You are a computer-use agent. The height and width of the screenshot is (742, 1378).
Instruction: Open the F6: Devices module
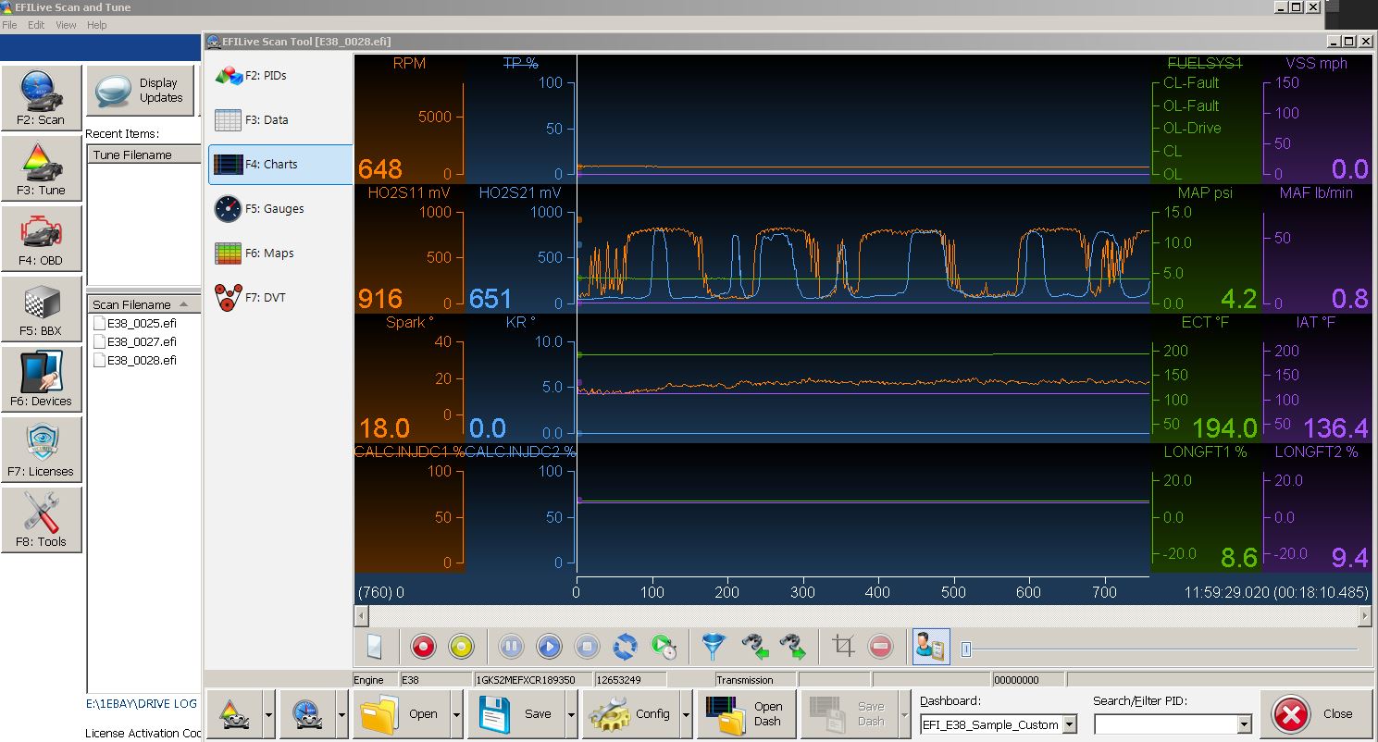coord(41,378)
